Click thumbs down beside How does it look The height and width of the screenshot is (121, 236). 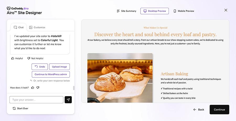coord(38,88)
